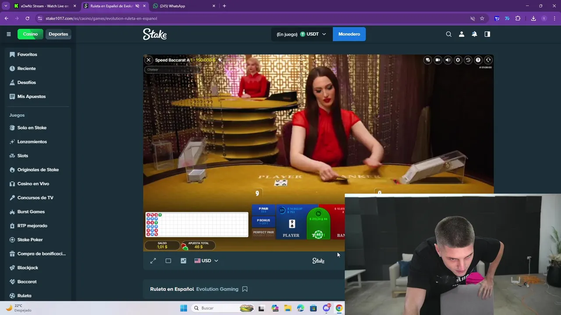Image resolution: width=561 pixels, height=315 pixels.
Task: Toggle the video camera icon
Action: [x=438, y=60]
